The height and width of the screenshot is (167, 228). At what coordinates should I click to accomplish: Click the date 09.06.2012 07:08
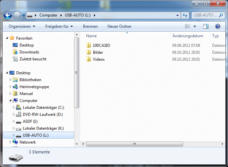click(x=186, y=46)
